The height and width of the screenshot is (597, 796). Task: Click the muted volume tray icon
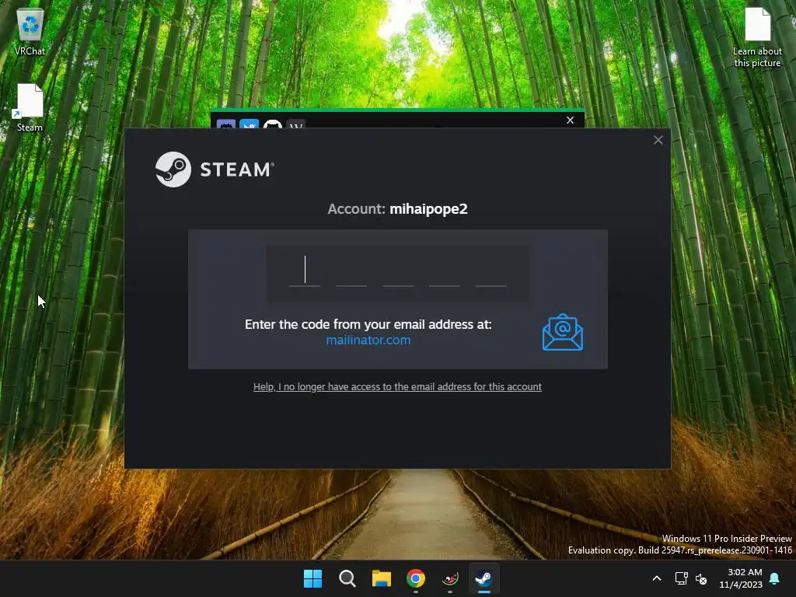click(x=701, y=578)
